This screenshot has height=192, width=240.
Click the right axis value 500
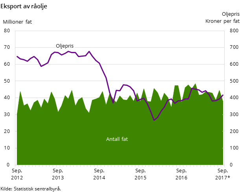(234, 81)
